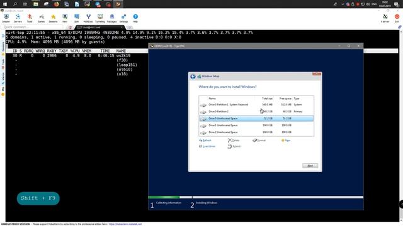Click the Type column header
403x226 pixels.
point(297,99)
